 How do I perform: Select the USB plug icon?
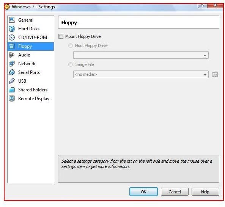click(12, 81)
